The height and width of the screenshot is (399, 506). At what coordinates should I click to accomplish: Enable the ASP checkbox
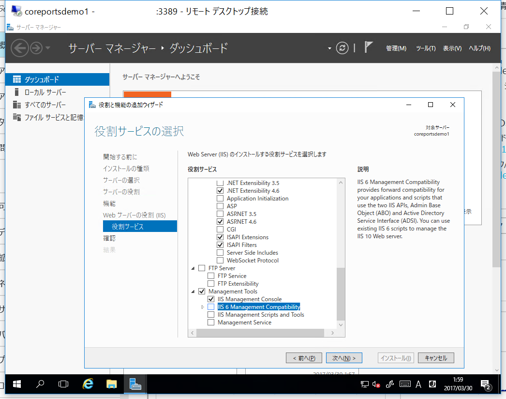220,206
